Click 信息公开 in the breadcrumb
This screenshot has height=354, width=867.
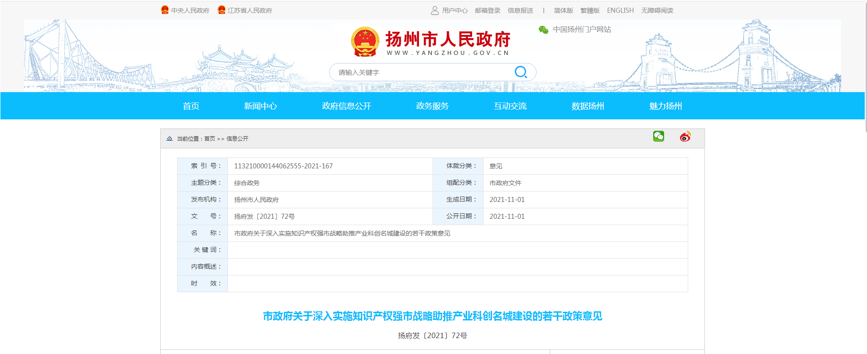coord(237,139)
